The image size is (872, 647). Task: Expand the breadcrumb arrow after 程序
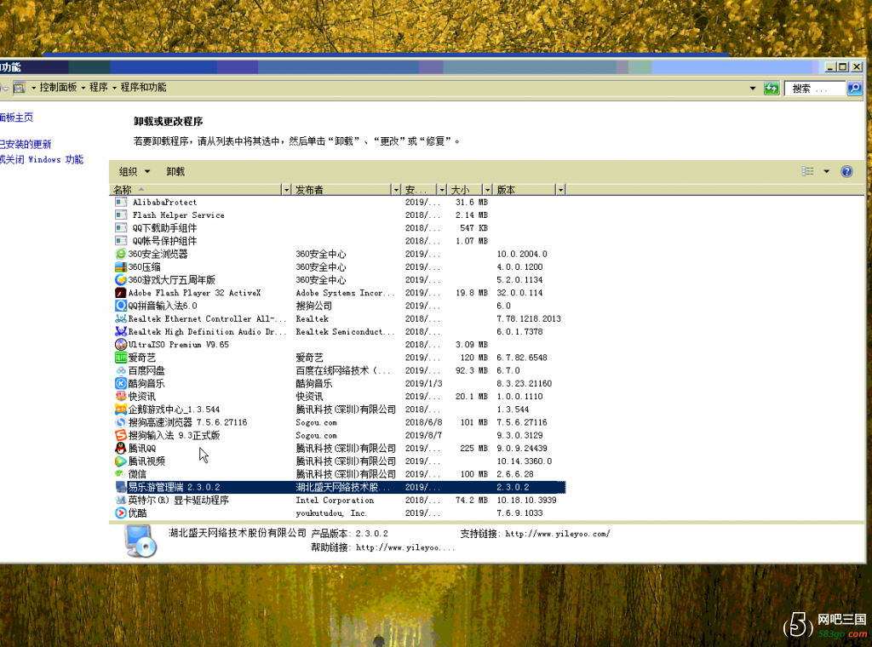coord(115,88)
